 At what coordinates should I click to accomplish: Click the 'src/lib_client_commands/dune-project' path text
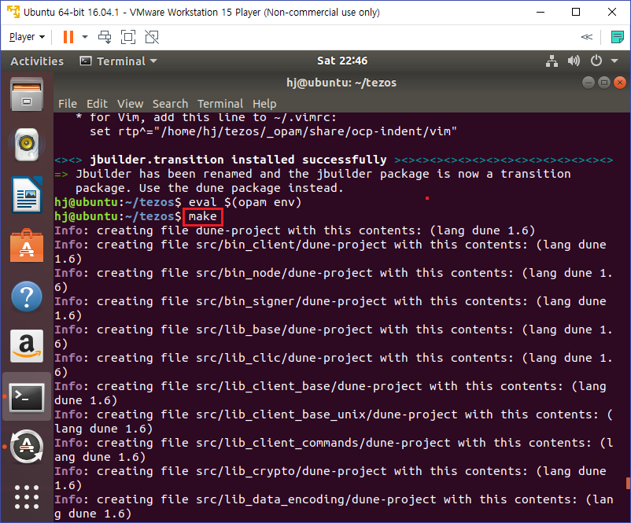pos(323,443)
